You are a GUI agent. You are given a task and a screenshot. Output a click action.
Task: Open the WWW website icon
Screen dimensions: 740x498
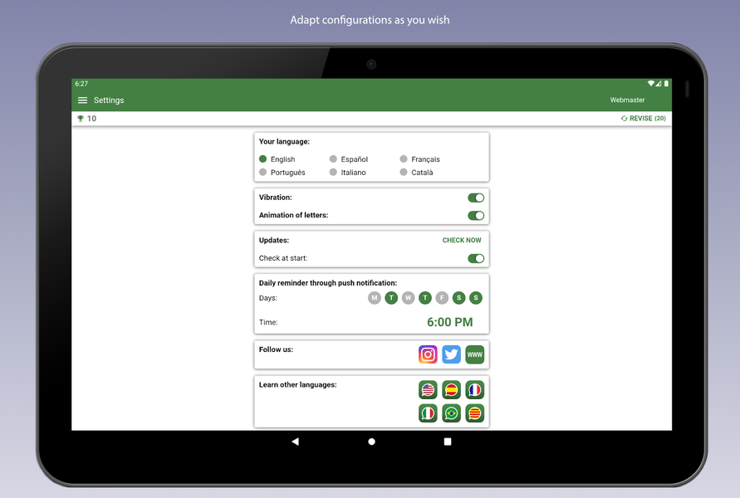[474, 354]
